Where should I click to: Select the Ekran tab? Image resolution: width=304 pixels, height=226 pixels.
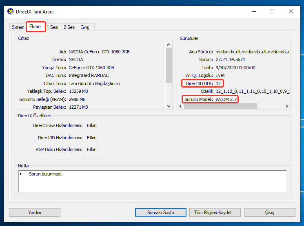(35, 27)
